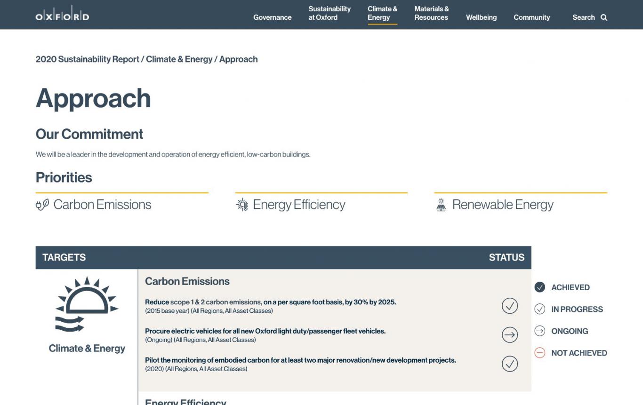Click the Our Commitment heading

point(89,134)
